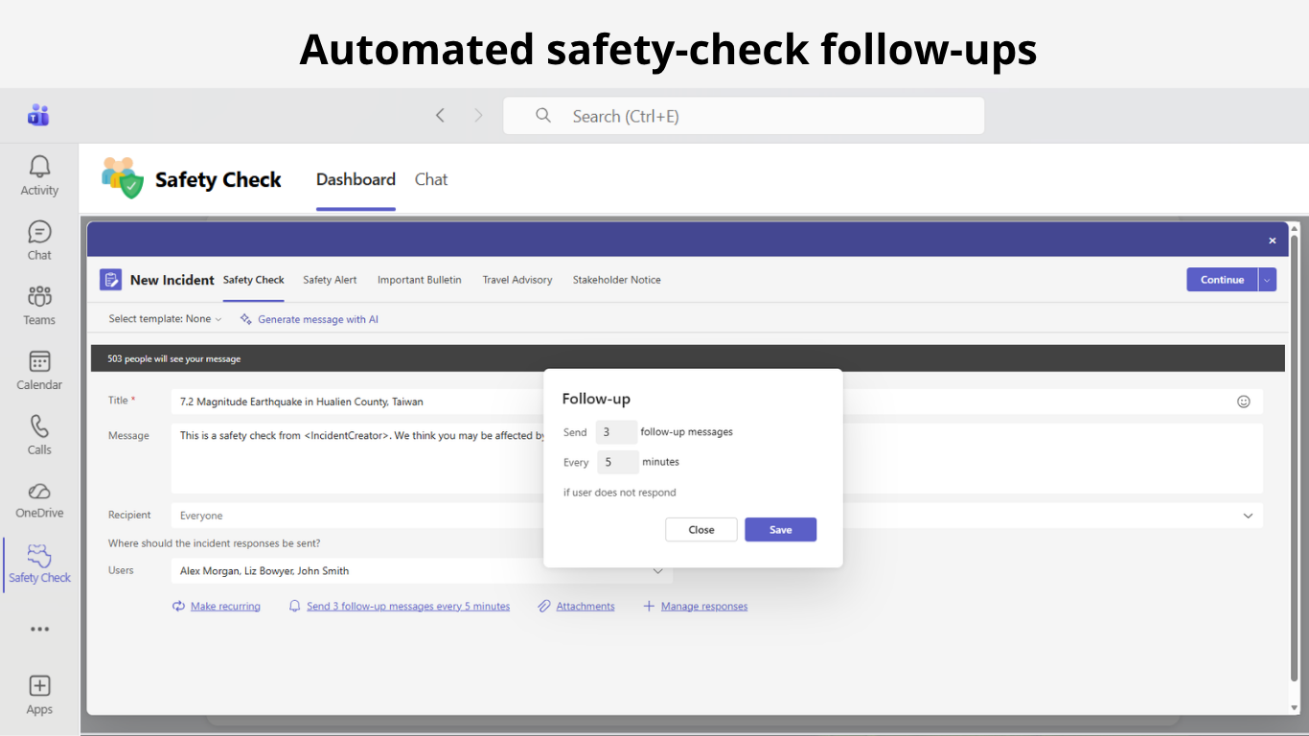Click the Continue button

pos(1222,280)
